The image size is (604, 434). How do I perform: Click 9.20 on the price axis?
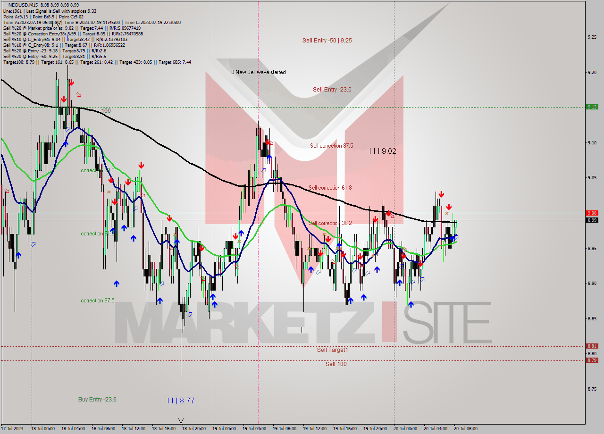[592, 72]
